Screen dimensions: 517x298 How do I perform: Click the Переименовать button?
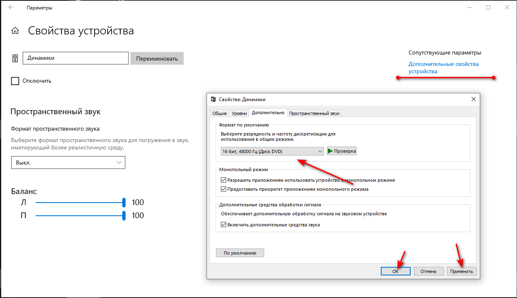[x=157, y=59]
